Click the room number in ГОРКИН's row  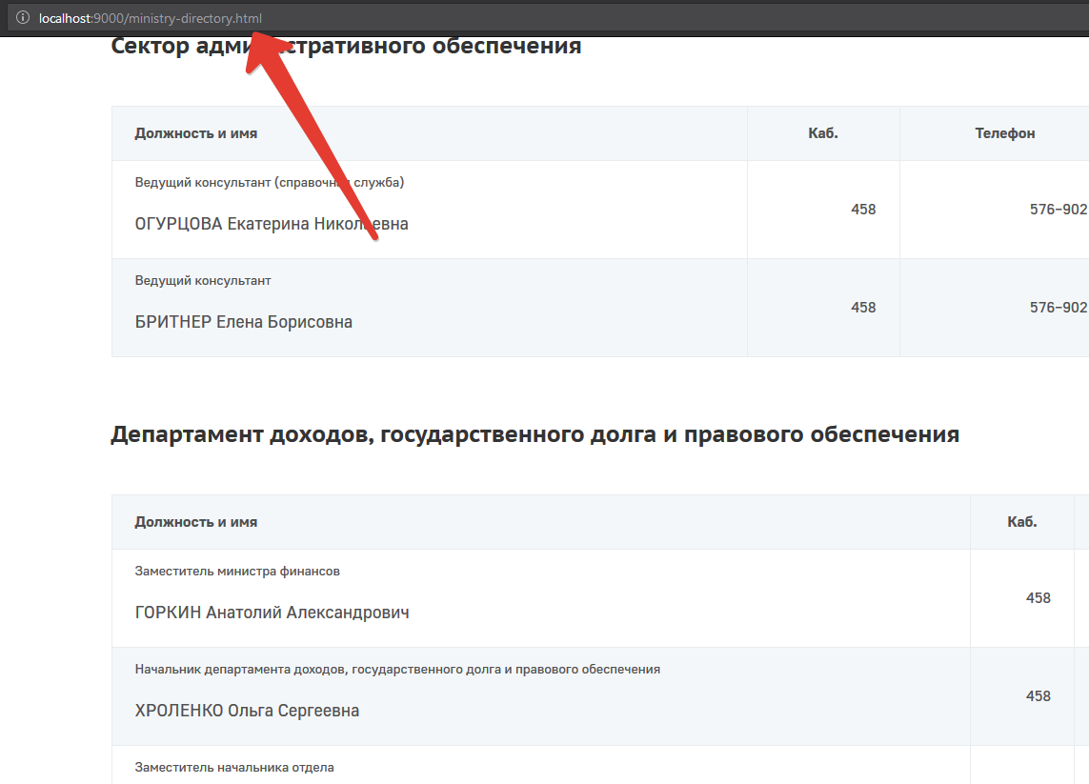[x=1038, y=598]
